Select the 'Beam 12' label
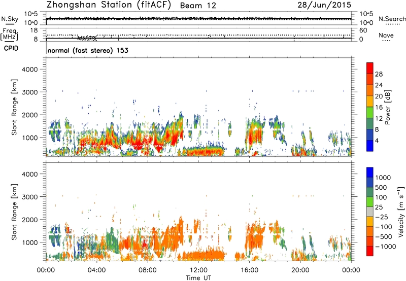 198,6
